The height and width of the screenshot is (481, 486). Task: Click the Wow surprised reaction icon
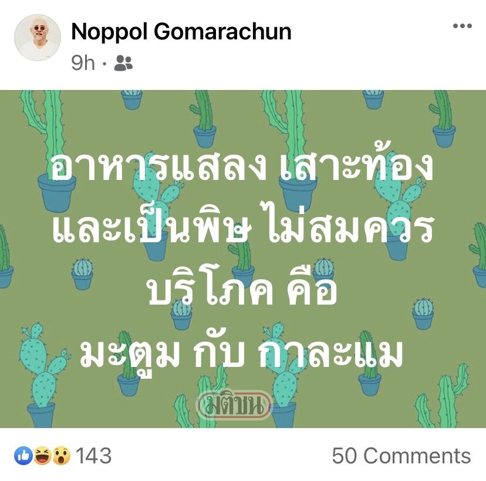pos(61,456)
